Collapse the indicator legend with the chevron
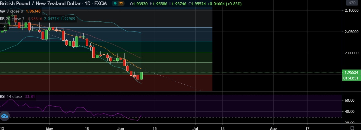Image resolution: width=361 pixels, height=130 pixels. click(4, 27)
